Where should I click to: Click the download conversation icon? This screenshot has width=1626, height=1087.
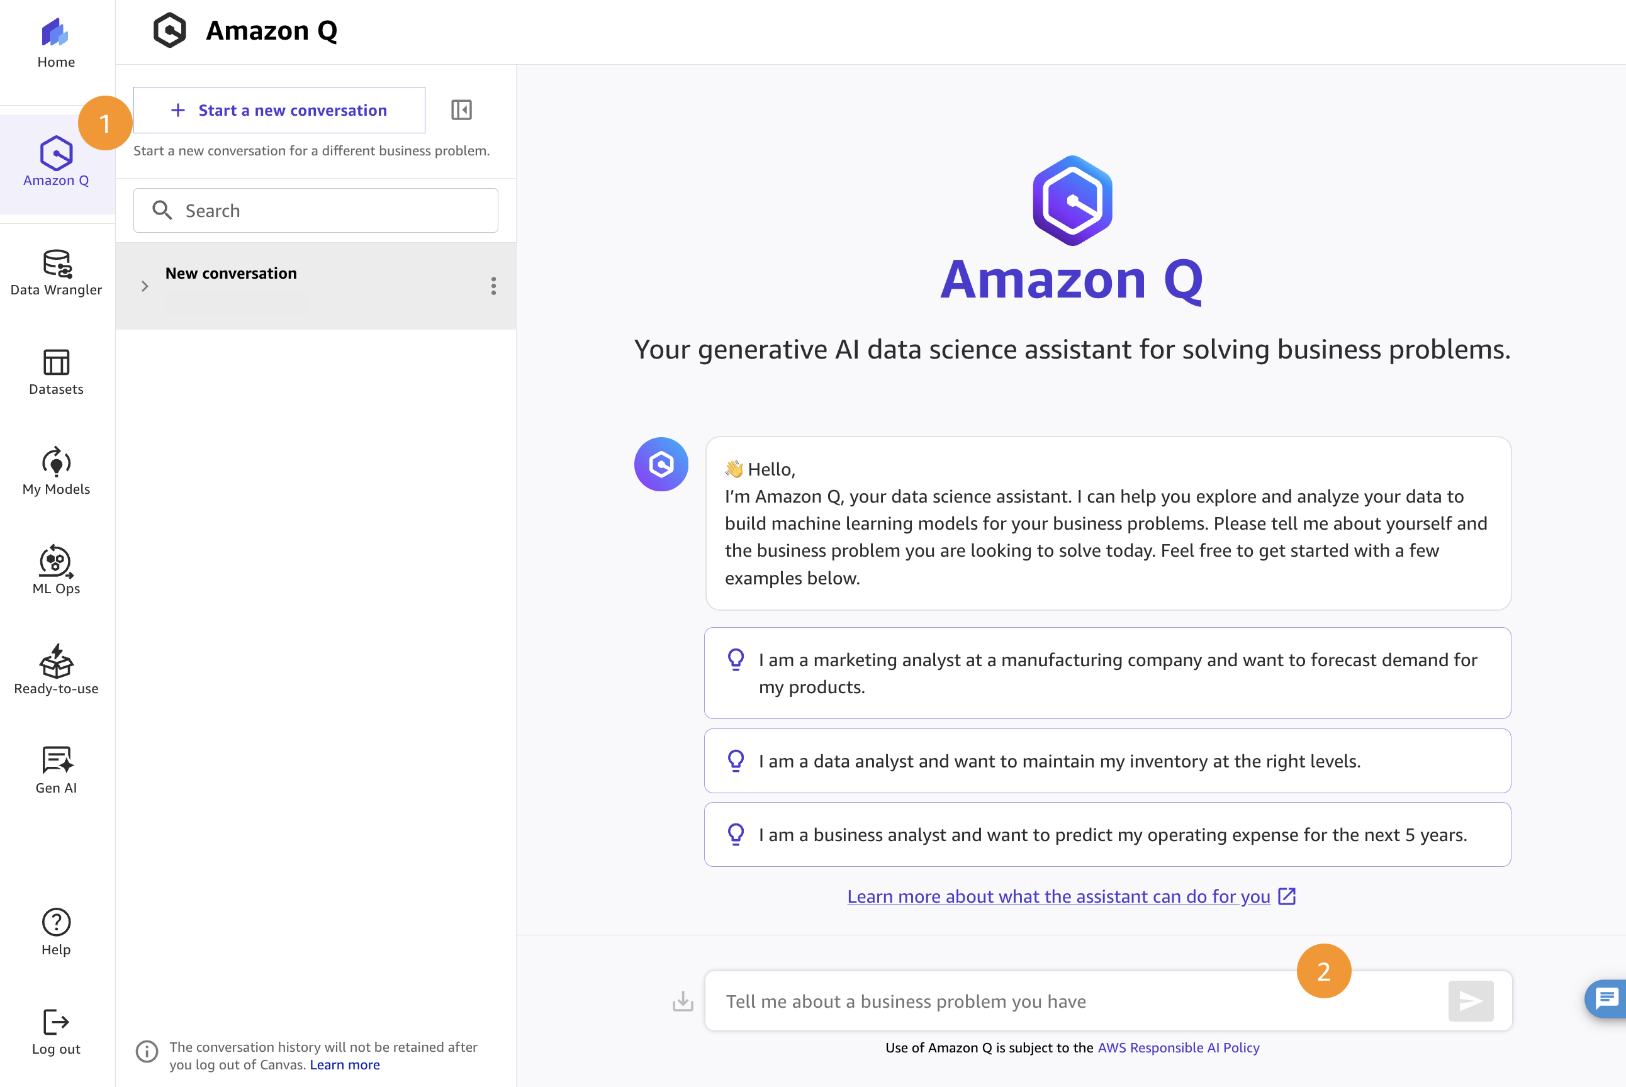click(x=683, y=1001)
